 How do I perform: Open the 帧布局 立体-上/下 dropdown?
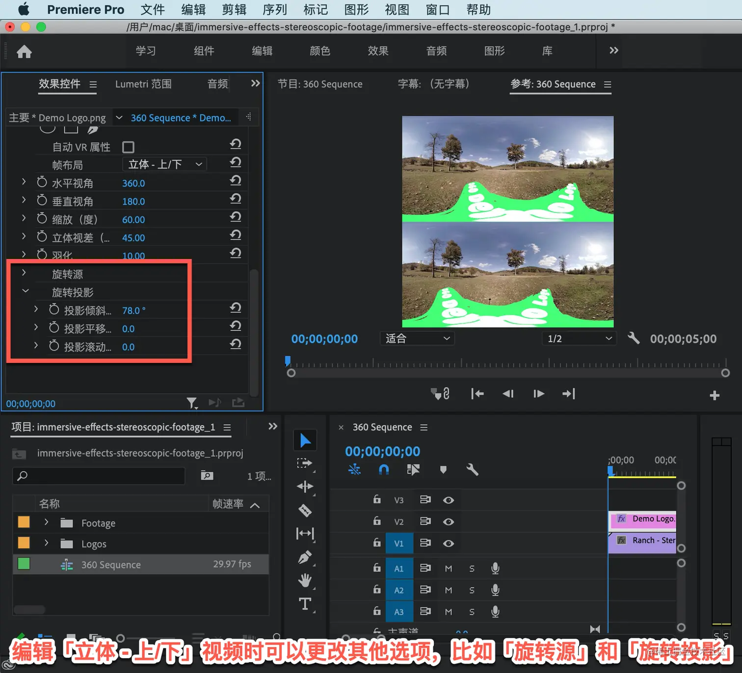coord(164,164)
